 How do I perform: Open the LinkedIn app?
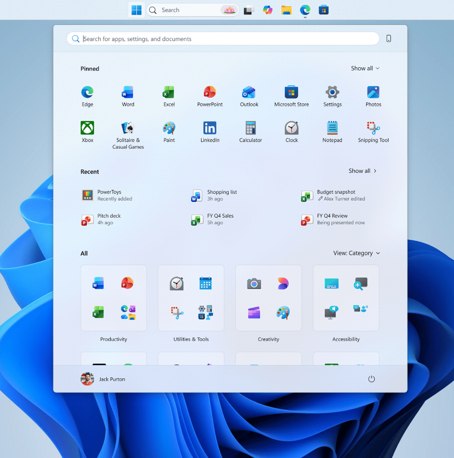[210, 132]
